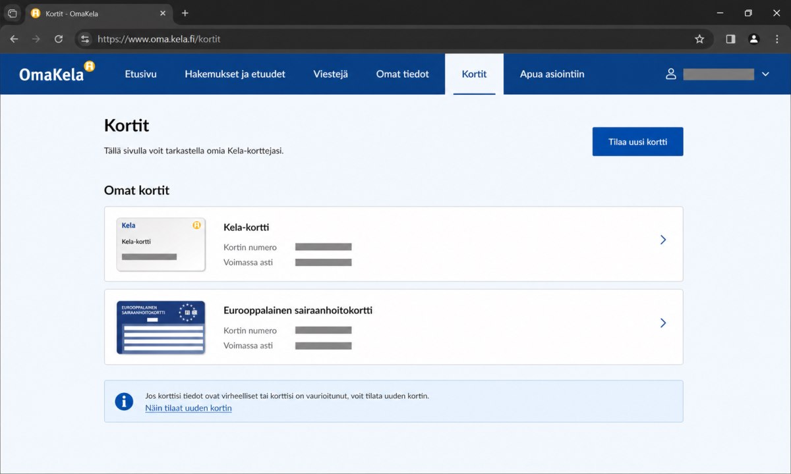Select the Kortit navigation tab
The image size is (791, 474).
474,74
